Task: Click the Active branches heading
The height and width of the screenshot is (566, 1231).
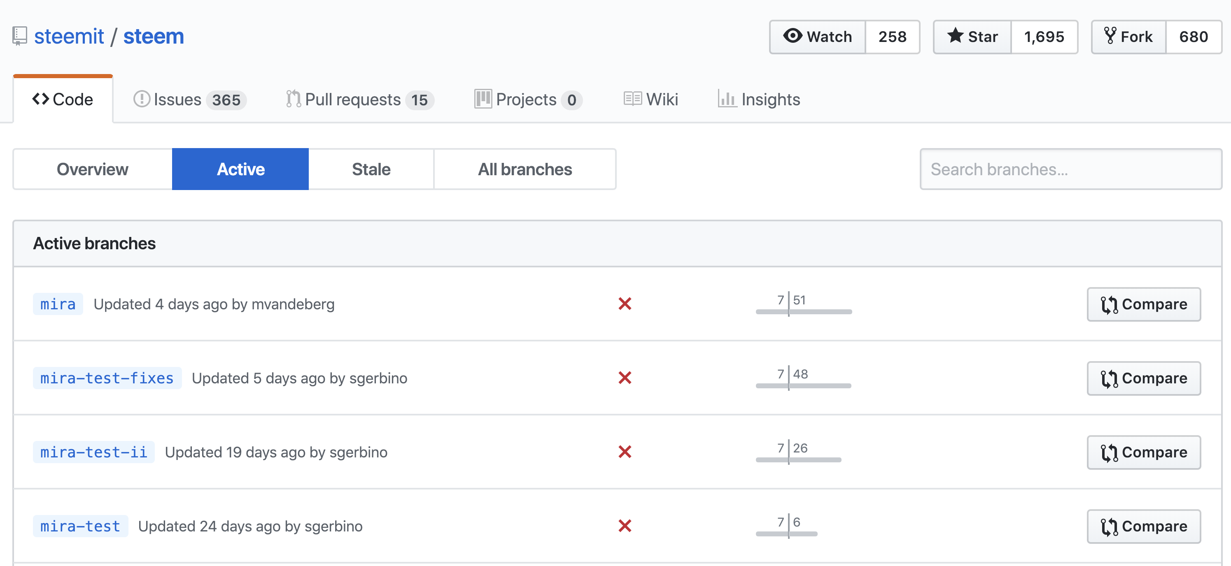Action: pos(94,244)
